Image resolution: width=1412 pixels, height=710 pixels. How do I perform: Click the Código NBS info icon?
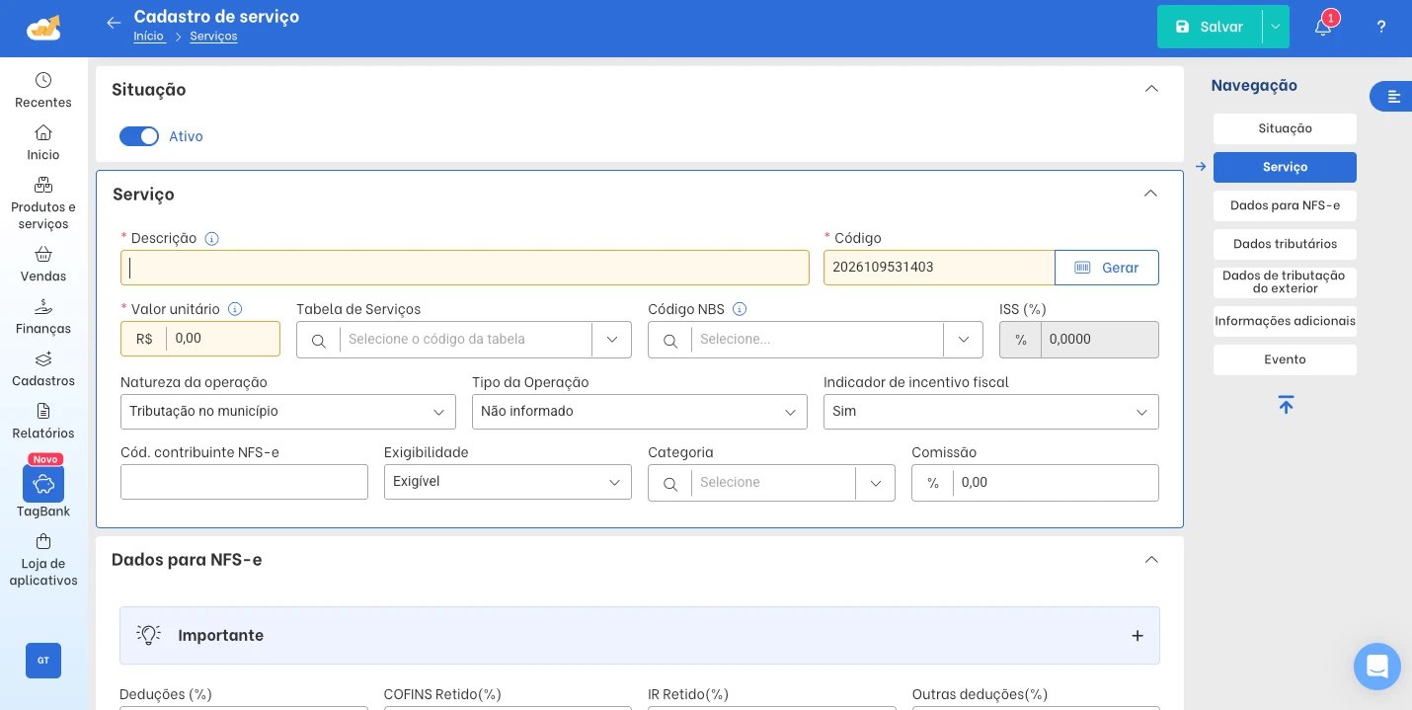pos(740,309)
